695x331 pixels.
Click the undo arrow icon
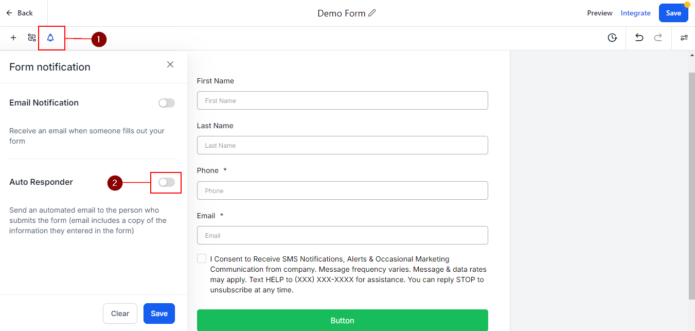point(639,38)
